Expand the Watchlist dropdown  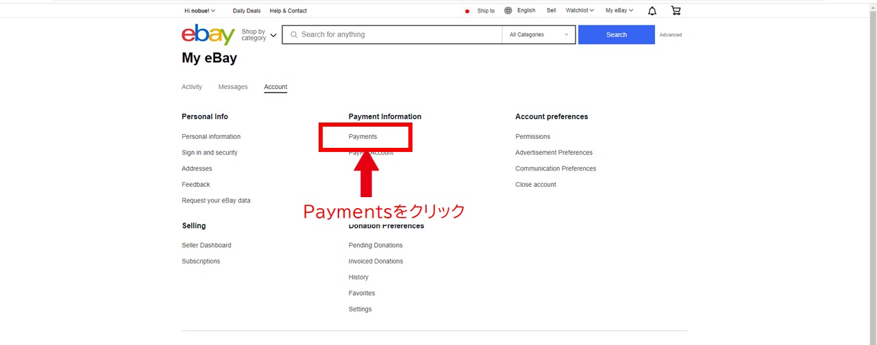tap(580, 11)
